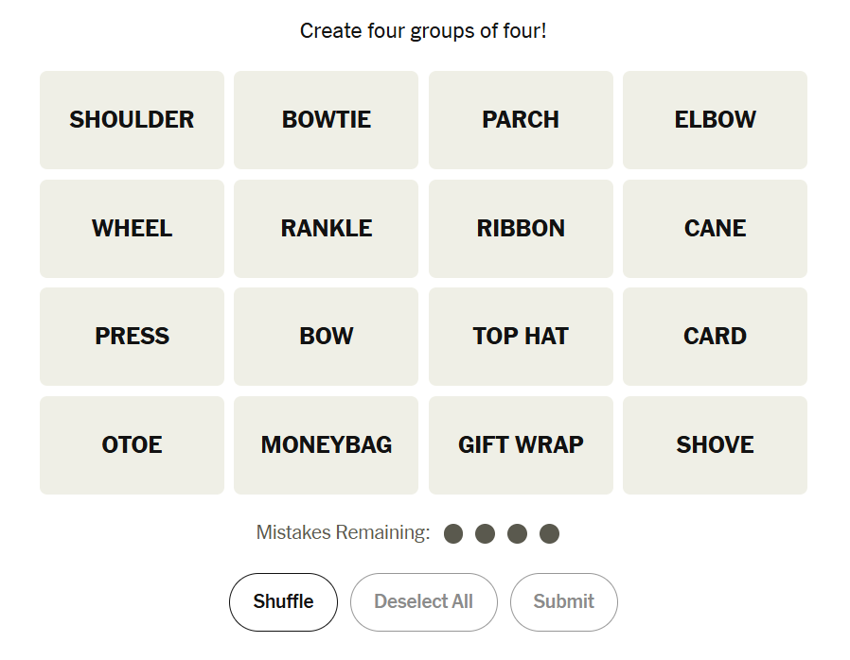The width and height of the screenshot is (850, 660).
Task: Click the SHOVE word tile
Action: coord(715,445)
